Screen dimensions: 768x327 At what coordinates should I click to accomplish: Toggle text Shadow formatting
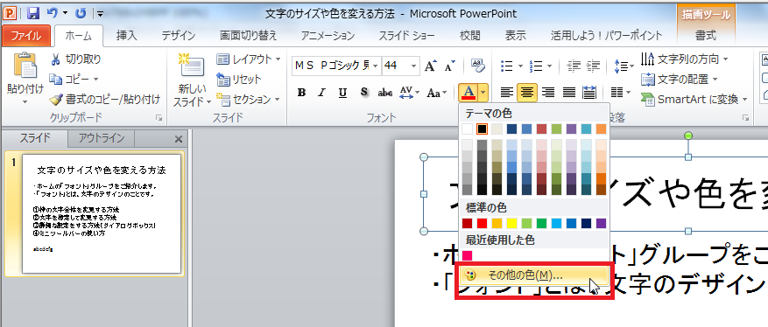click(x=364, y=92)
